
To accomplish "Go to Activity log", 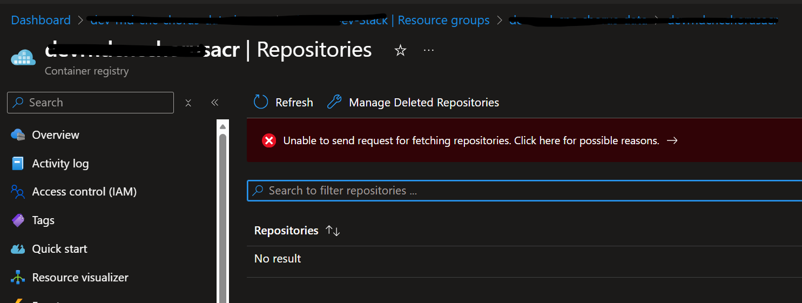I will [60, 164].
